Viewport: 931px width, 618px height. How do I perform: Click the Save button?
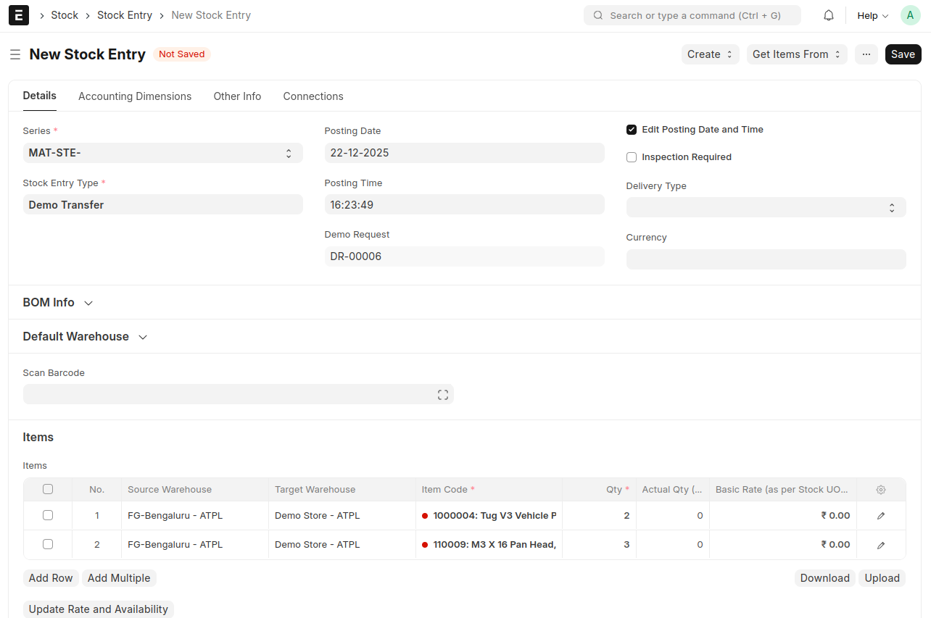903,54
